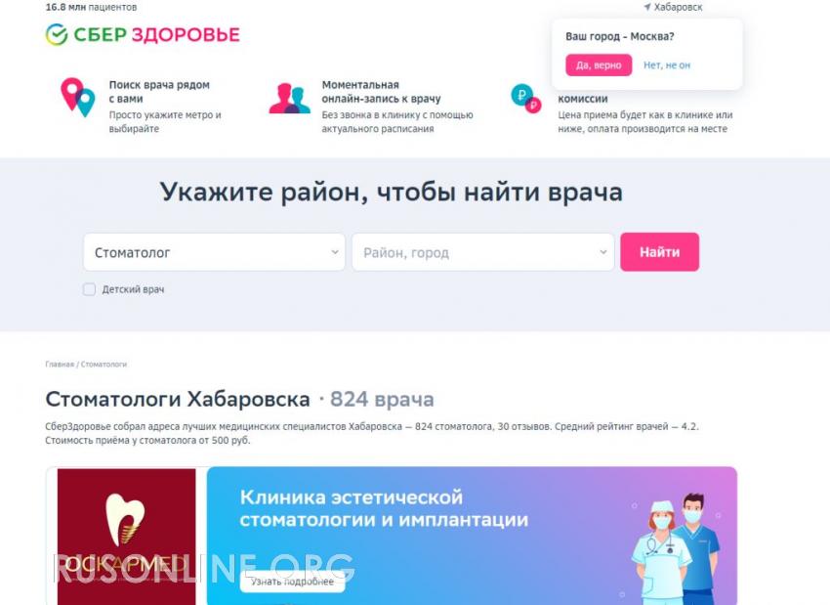This screenshot has width=830, height=605.
Task: Click the СБЕР ЗДОРОВЬЕ logo text
Action: 156,35
